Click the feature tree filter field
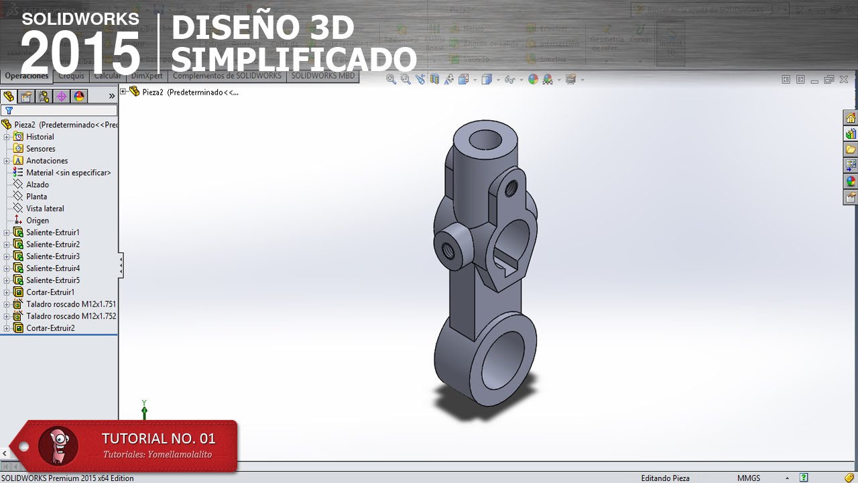The width and height of the screenshot is (858, 483). click(x=59, y=110)
